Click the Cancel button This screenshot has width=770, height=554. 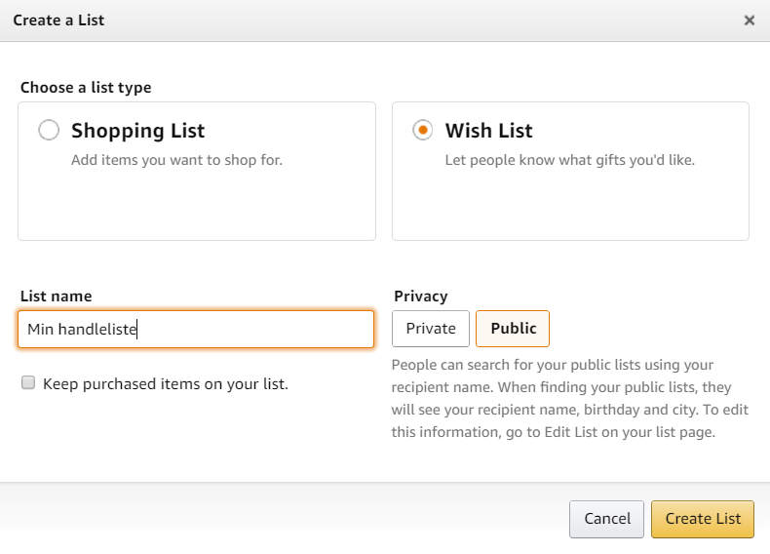tap(606, 519)
